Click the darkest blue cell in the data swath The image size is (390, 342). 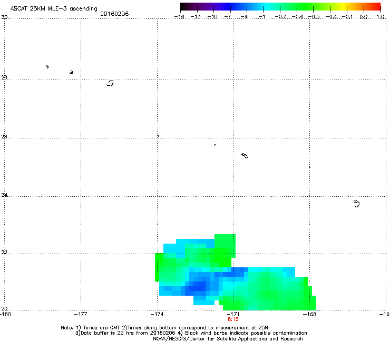(x=198, y=289)
